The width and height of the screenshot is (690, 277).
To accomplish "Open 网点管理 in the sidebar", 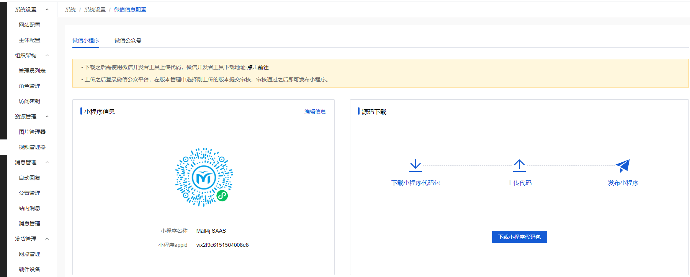I will (29, 254).
